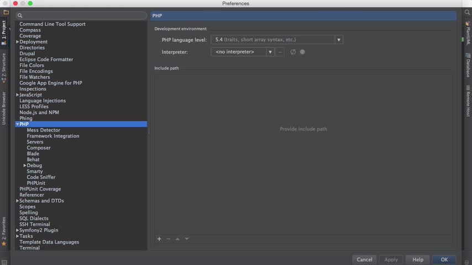Click the move include path down arrow
The height and width of the screenshot is (265, 472).
187,239
